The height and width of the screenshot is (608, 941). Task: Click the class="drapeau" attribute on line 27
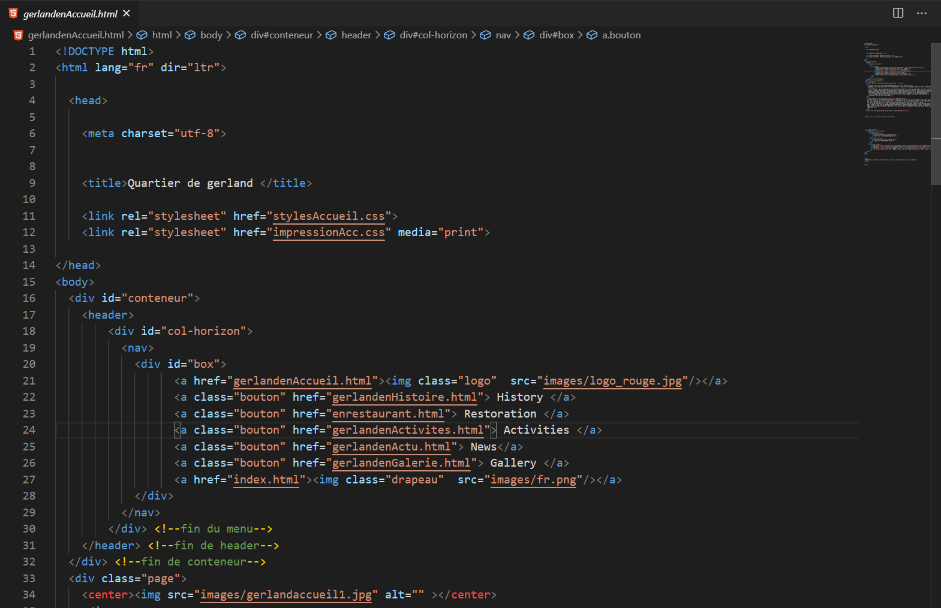395,479
